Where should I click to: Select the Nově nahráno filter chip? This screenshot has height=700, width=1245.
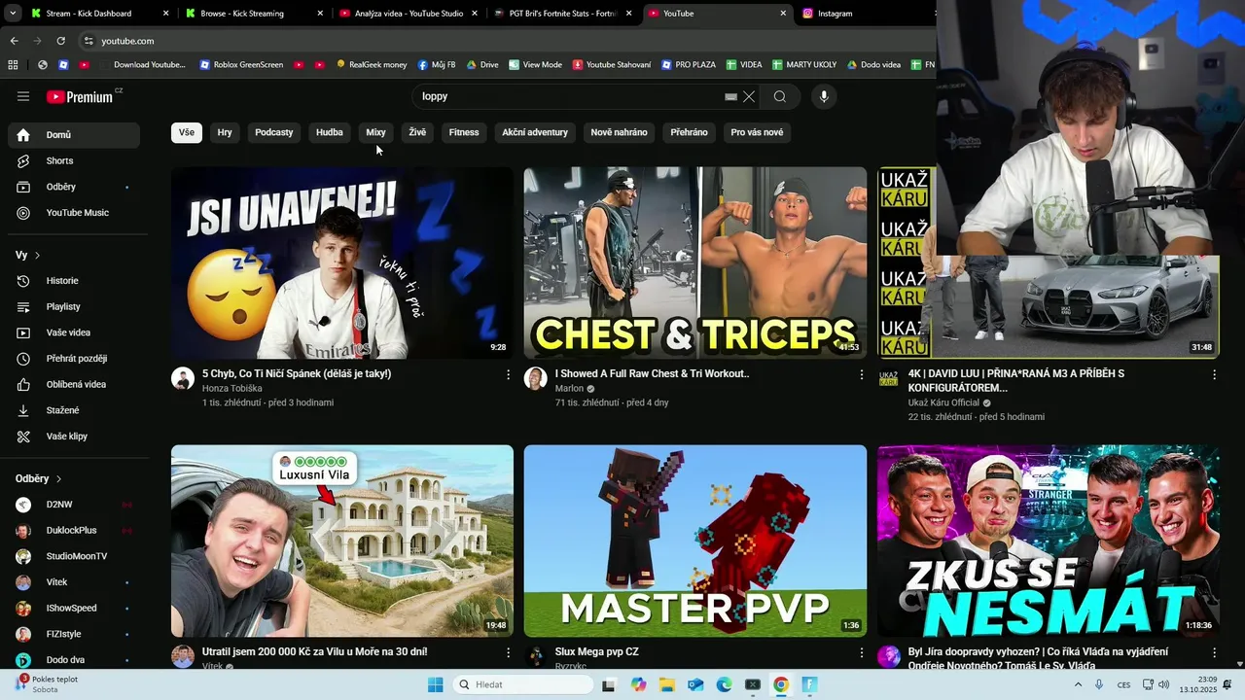pos(620,132)
